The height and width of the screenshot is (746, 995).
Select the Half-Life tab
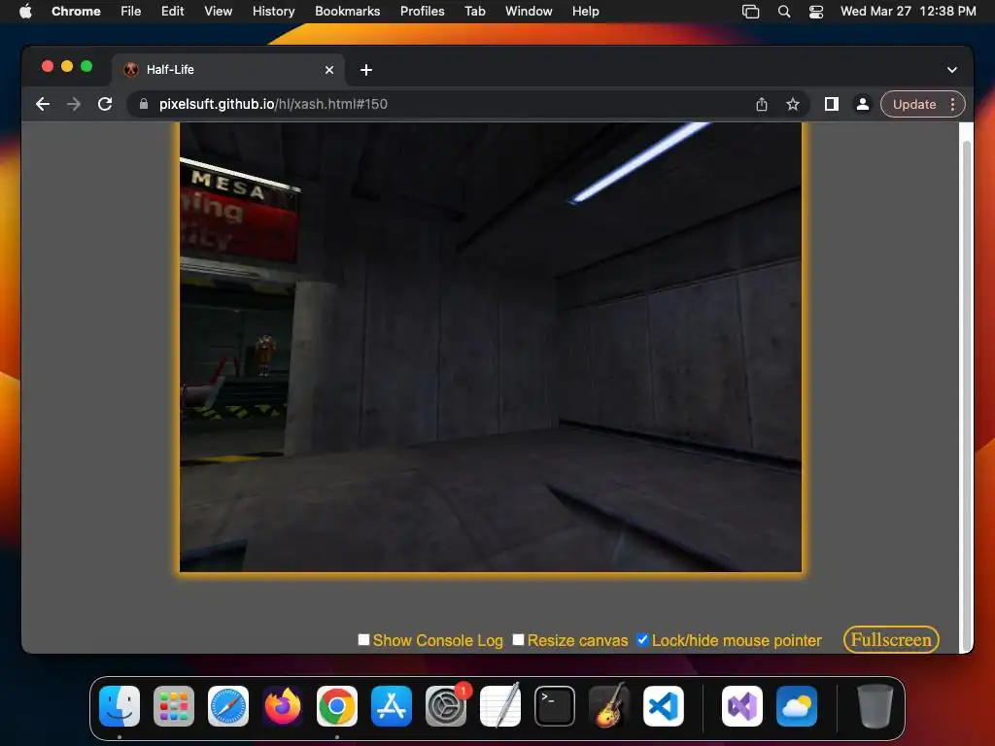[x=228, y=70]
